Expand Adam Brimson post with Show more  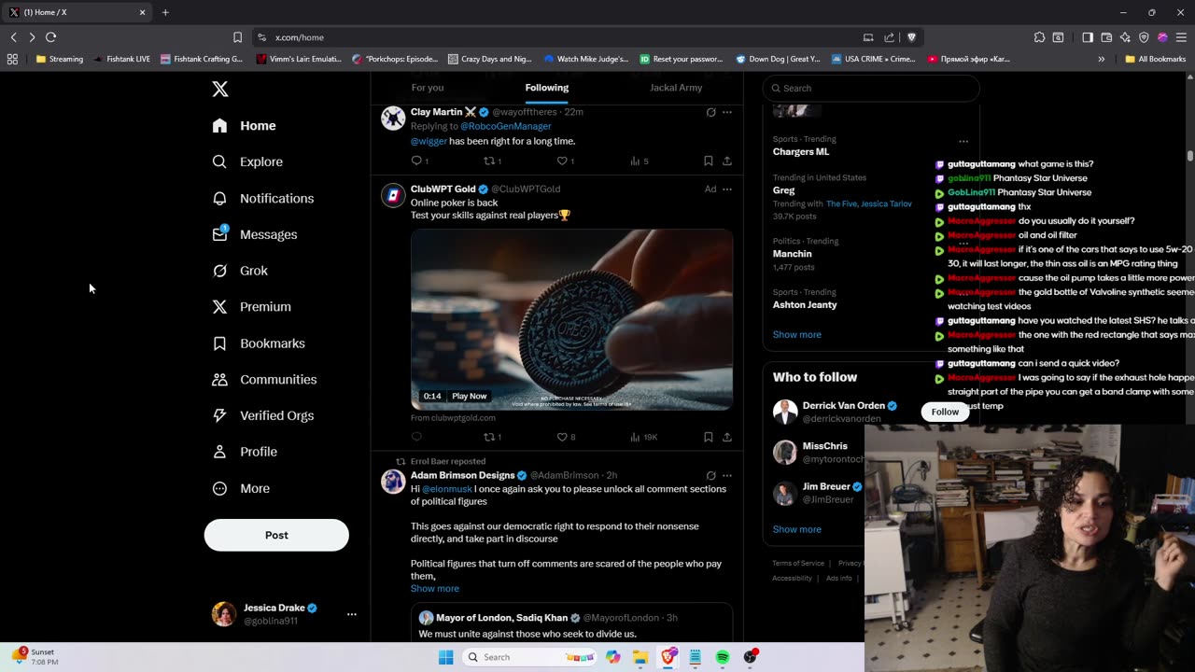435,588
